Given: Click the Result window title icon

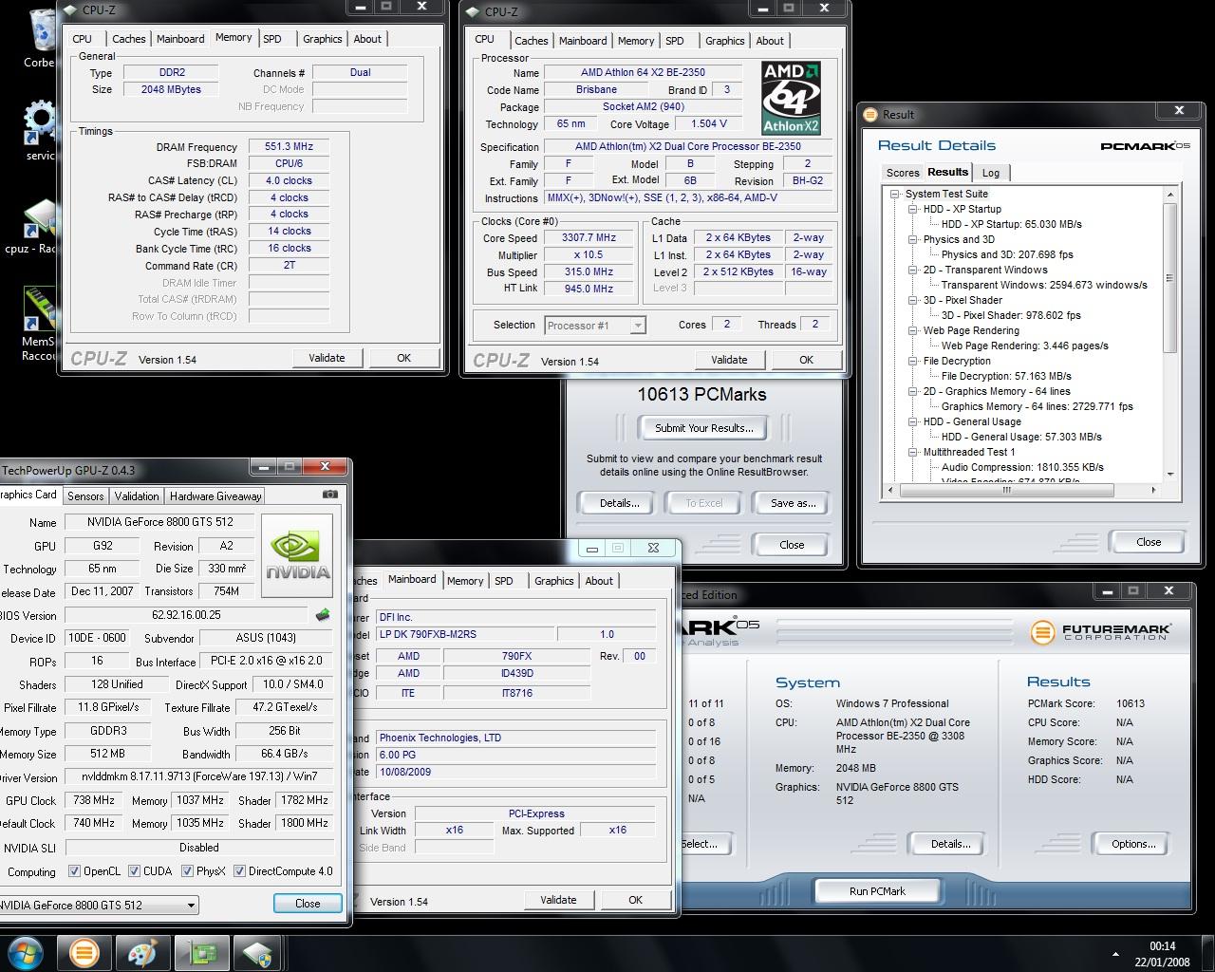Looking at the screenshot, I should (x=870, y=114).
